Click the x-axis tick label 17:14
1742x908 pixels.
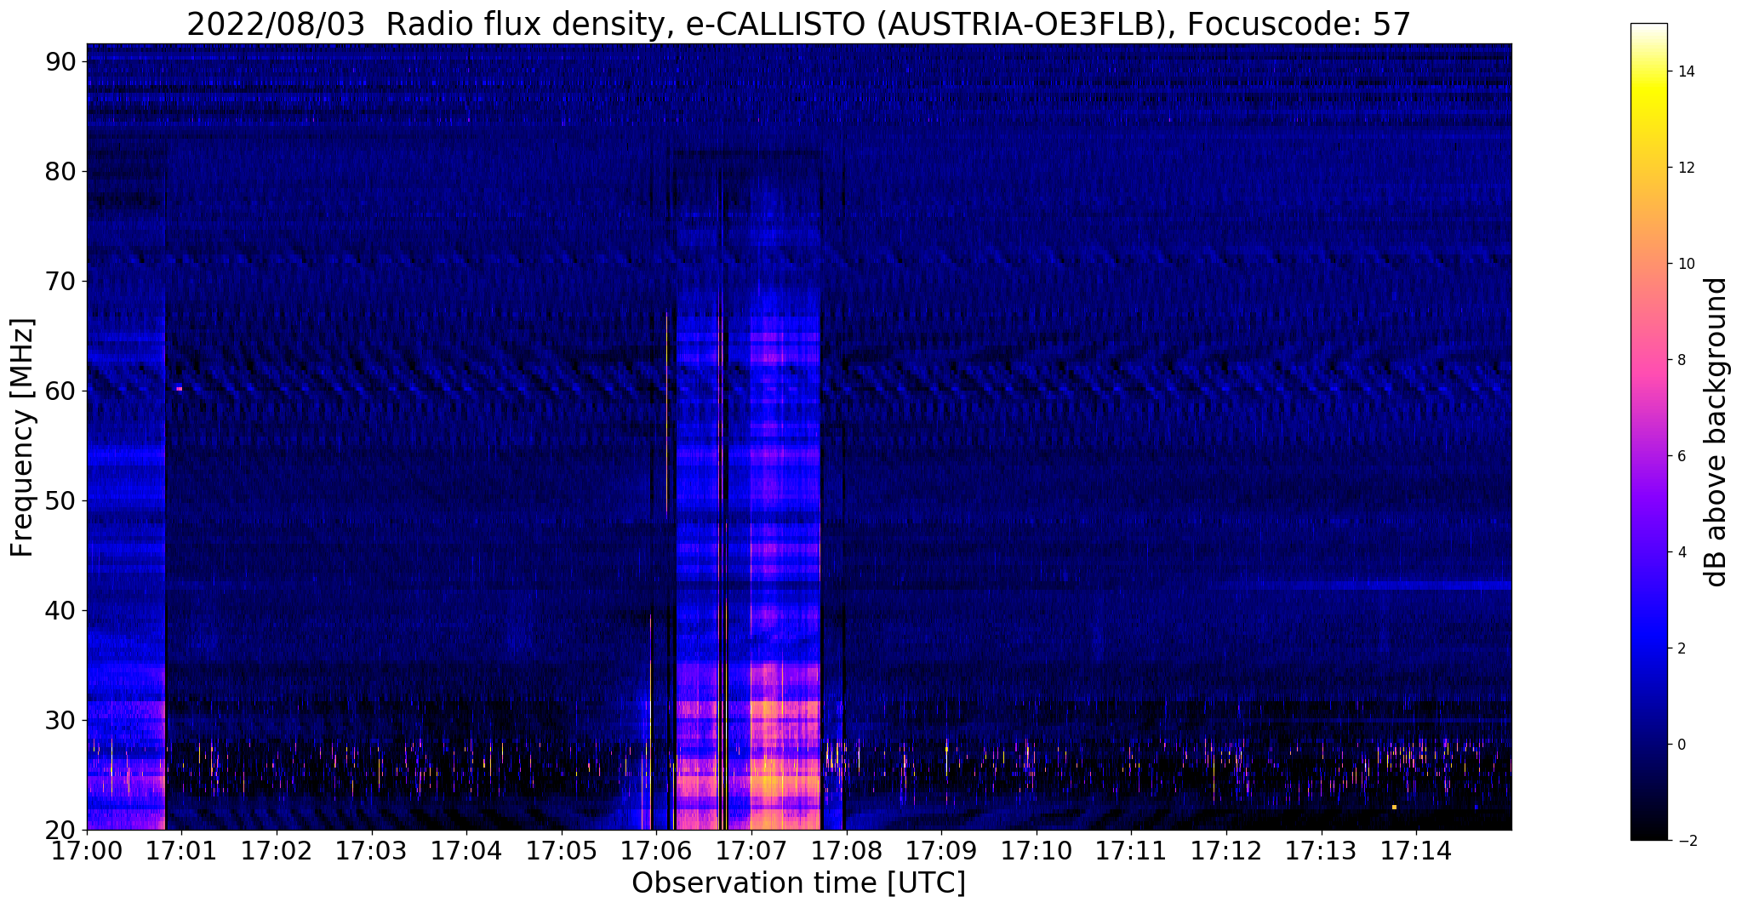coord(1417,850)
